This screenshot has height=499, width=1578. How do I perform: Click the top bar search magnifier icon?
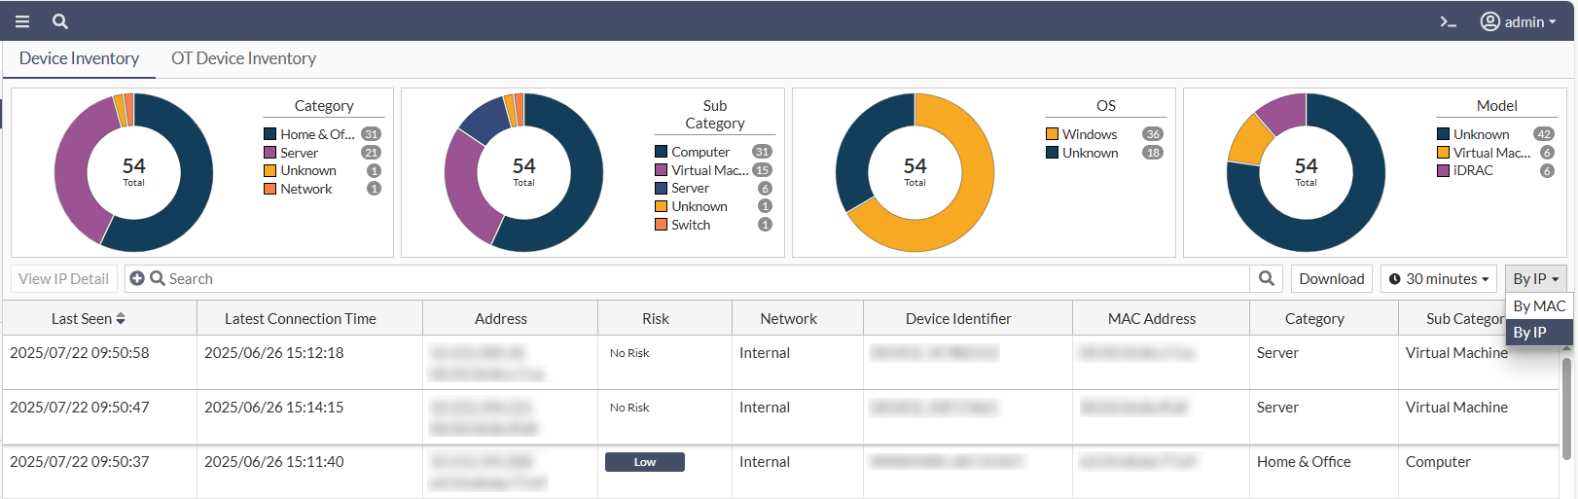pos(60,21)
